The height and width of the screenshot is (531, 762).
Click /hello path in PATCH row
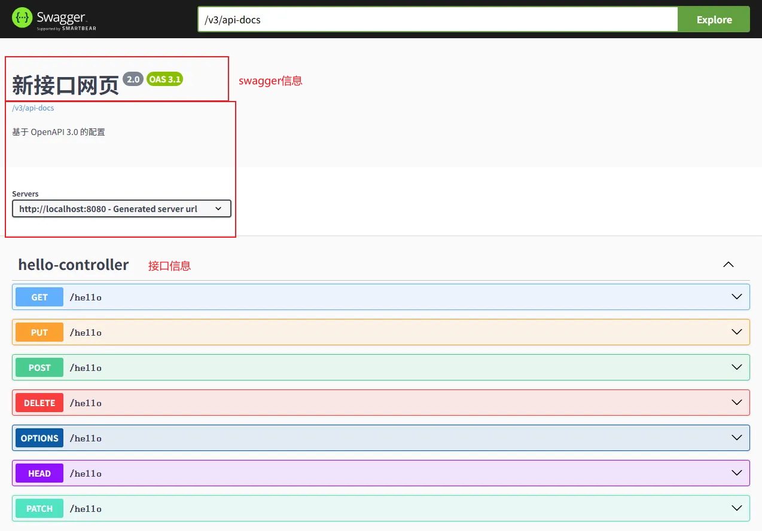coord(86,509)
